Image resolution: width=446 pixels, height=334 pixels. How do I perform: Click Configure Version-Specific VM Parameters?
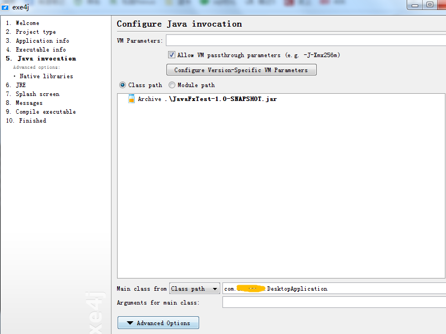coord(241,69)
